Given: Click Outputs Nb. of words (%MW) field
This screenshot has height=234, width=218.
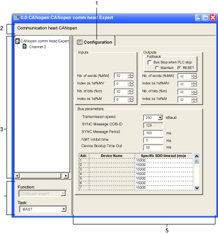Looking at the screenshot, I should pyautogui.click(x=185, y=76).
